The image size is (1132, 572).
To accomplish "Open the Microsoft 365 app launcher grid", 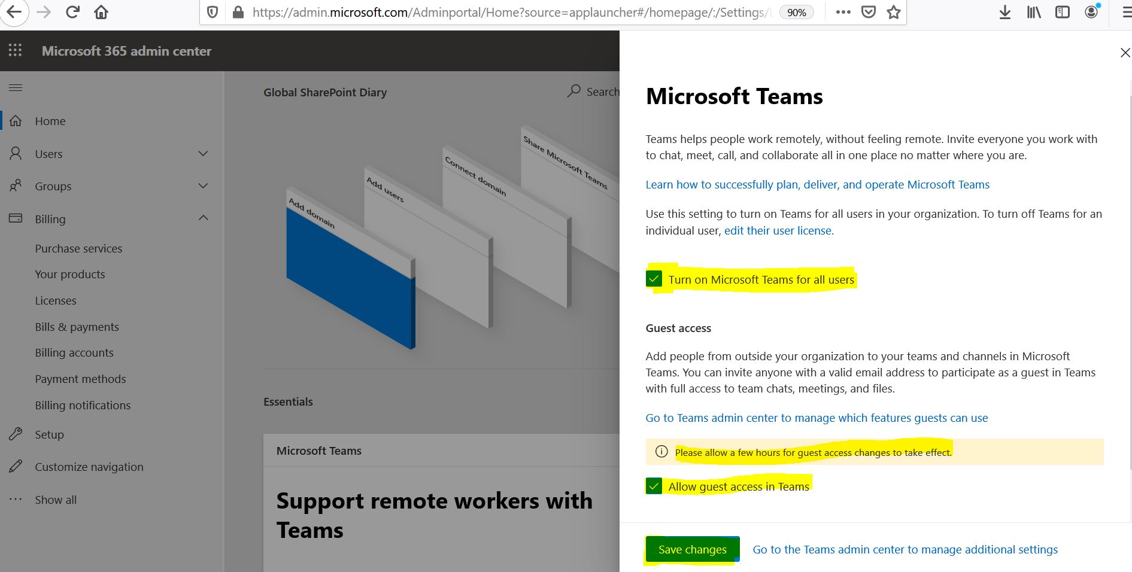I will pos(16,51).
